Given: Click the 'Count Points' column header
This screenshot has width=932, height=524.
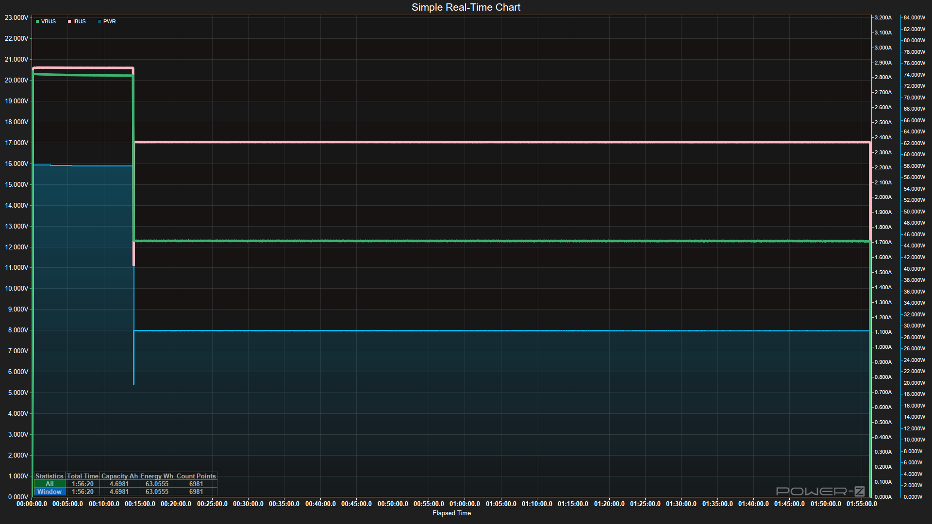Looking at the screenshot, I should coord(196,476).
